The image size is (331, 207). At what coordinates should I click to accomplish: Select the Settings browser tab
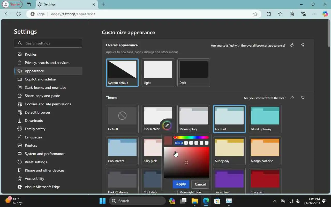(66, 4)
